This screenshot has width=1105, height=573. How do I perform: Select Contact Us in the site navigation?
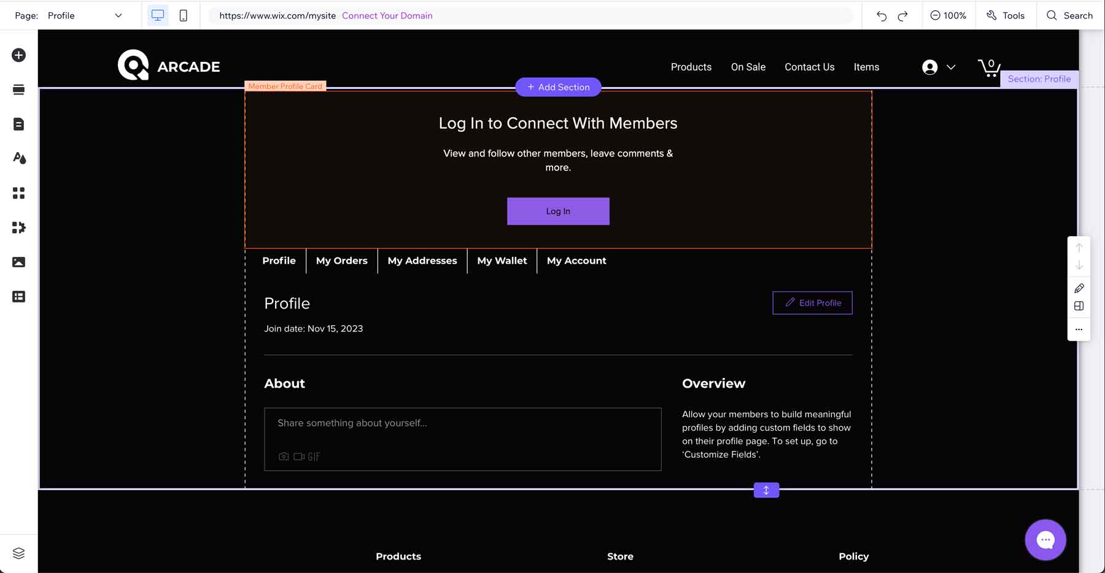pos(809,67)
